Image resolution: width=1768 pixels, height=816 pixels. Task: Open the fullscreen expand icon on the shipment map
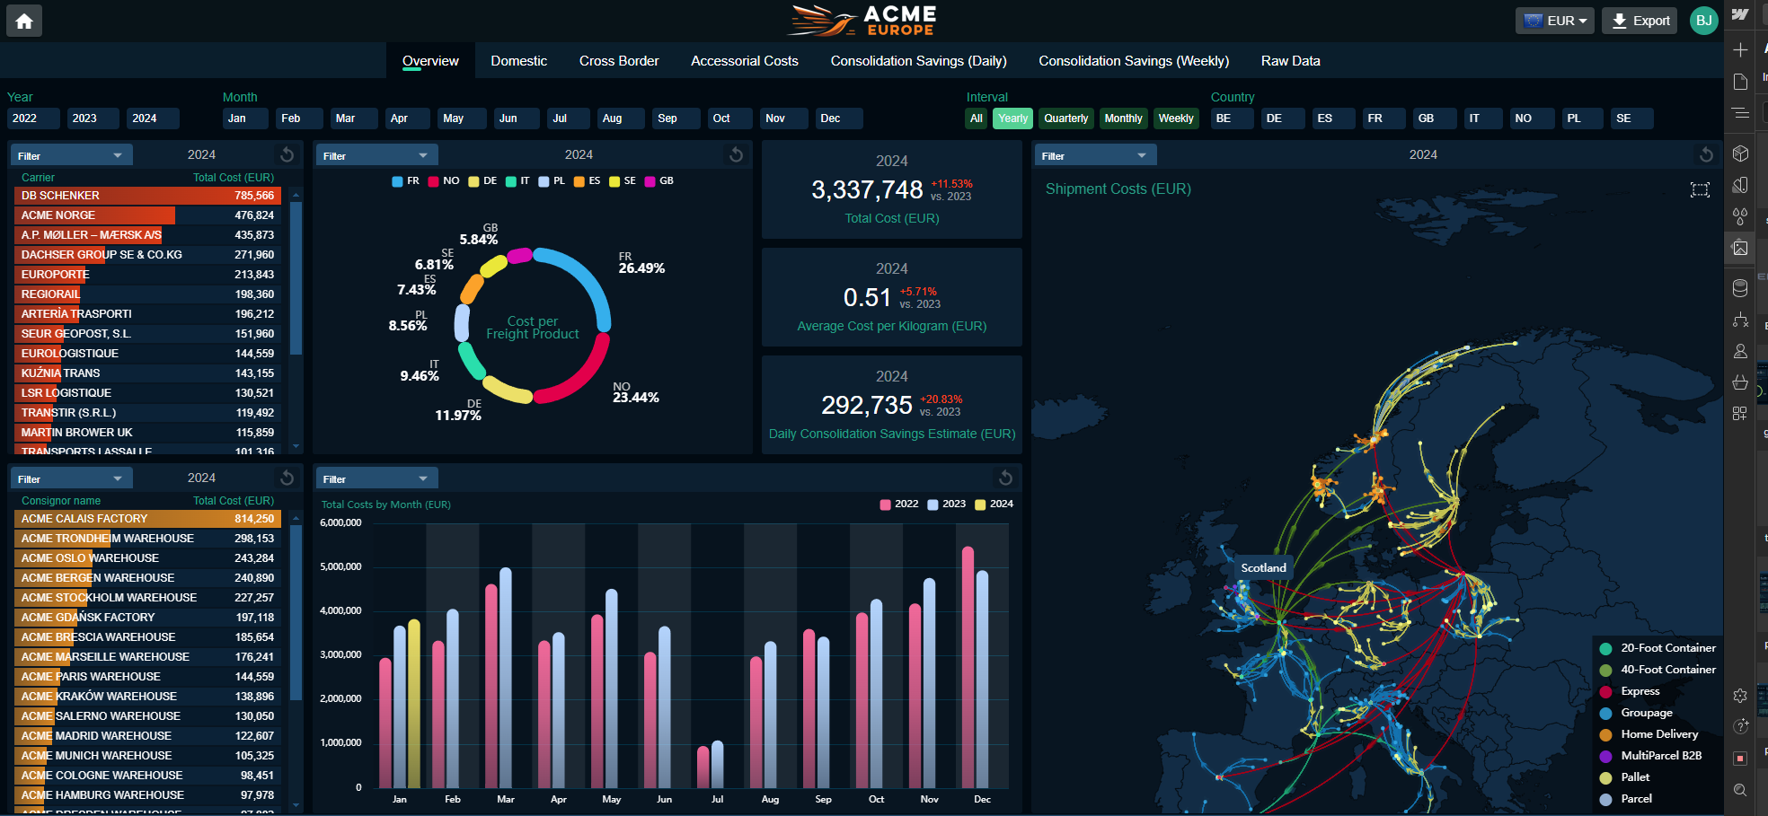[1700, 189]
